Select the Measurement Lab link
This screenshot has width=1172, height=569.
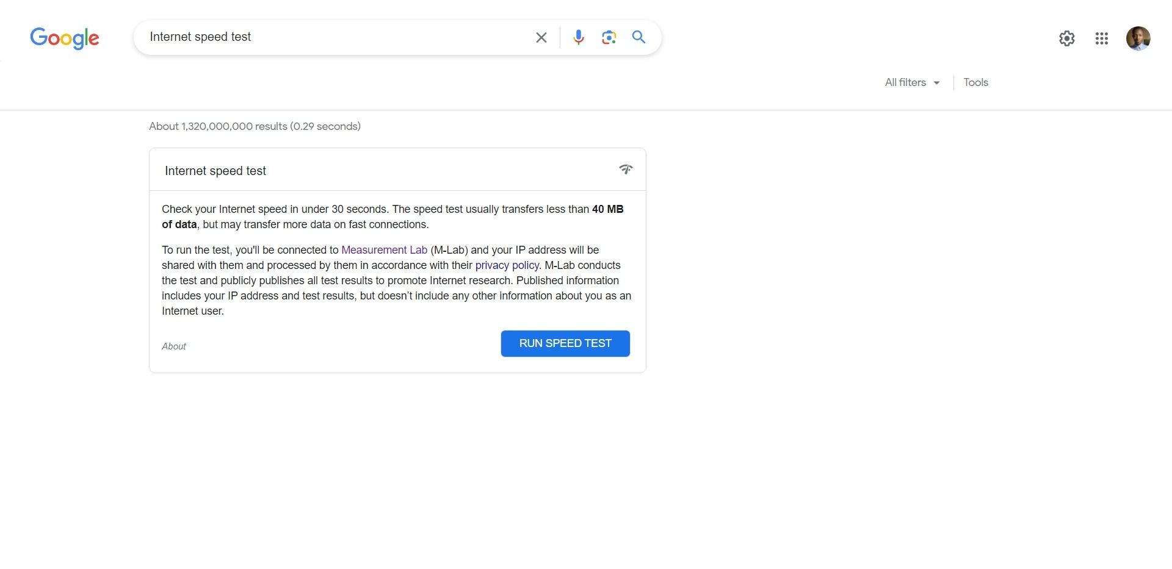point(384,250)
